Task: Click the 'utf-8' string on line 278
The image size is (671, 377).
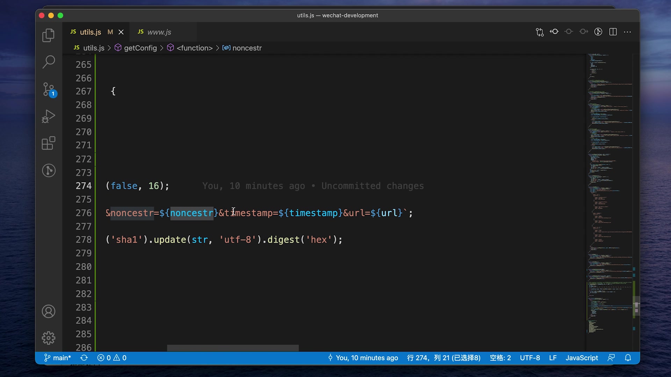Action: [238, 240]
